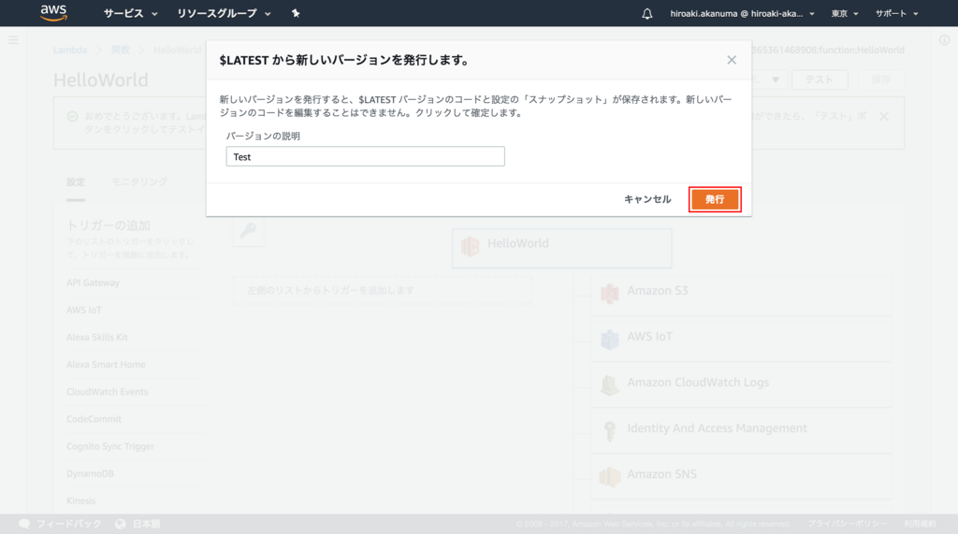The image size is (958, 534).
Task: Click the 保存 button behind dialog
Action: (x=881, y=79)
